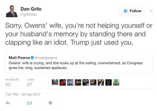Click Matt Pearce's verified badge
Screen dimensions: 157x111
pyautogui.click(x=32, y=58)
